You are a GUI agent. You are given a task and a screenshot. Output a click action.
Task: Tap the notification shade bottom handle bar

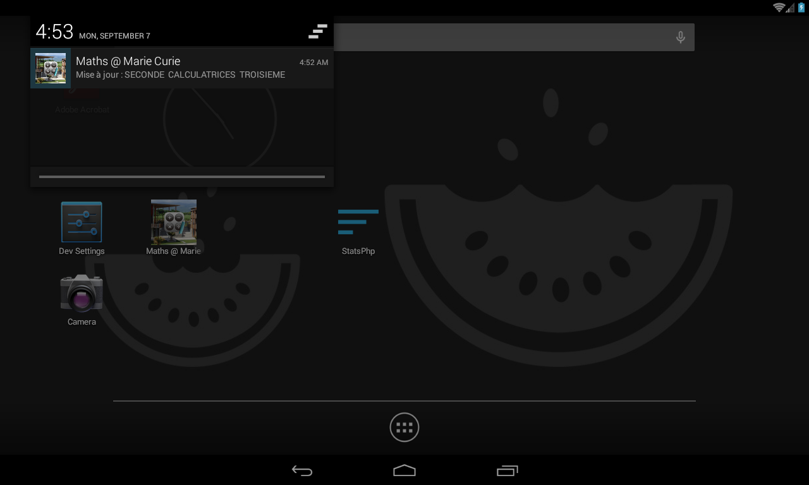(x=182, y=177)
